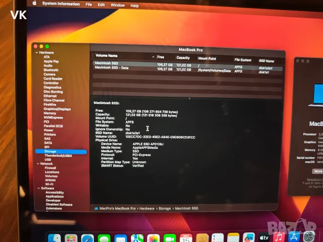323x242 pixels.
Task: Click the APPLE SSD AP0128J device name
Action: (148, 144)
